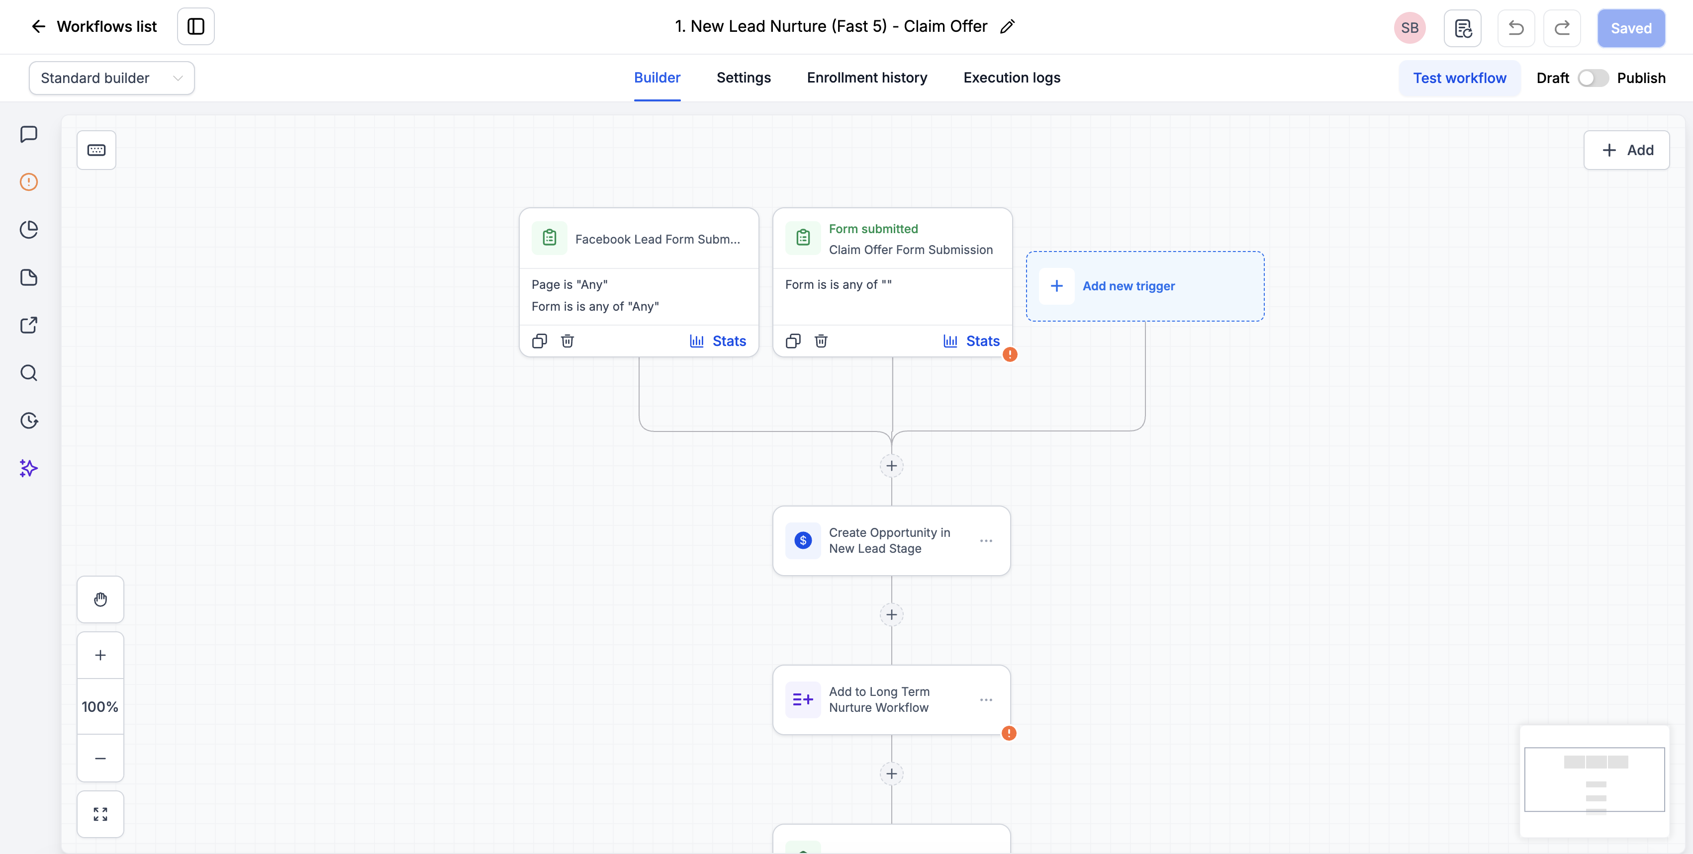Delete the Claim Offer Form trigger
Screen dimensions: 1693x854
[x=821, y=341]
